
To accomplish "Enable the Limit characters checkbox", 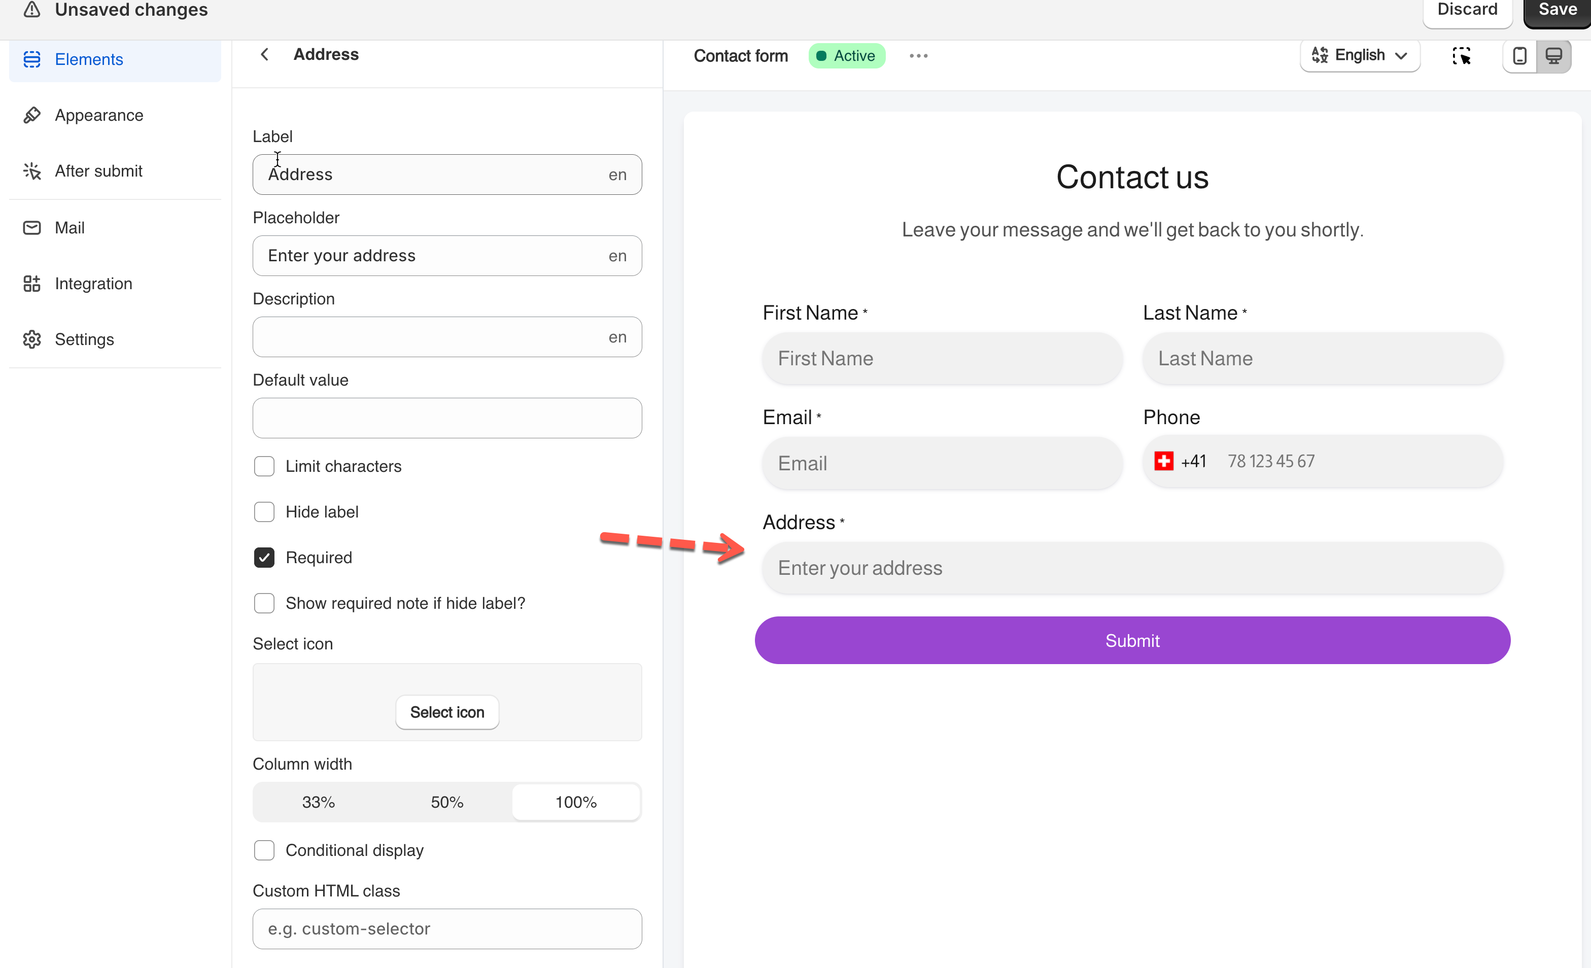I will coord(264,466).
